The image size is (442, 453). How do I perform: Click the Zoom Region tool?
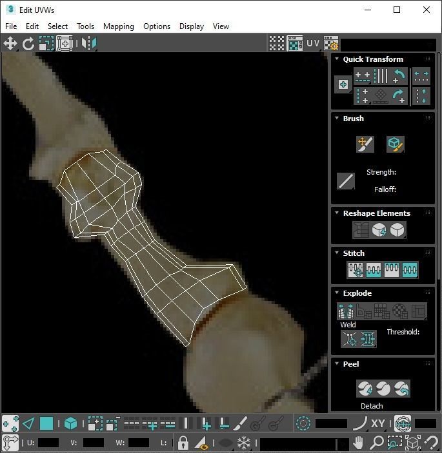pos(395,442)
